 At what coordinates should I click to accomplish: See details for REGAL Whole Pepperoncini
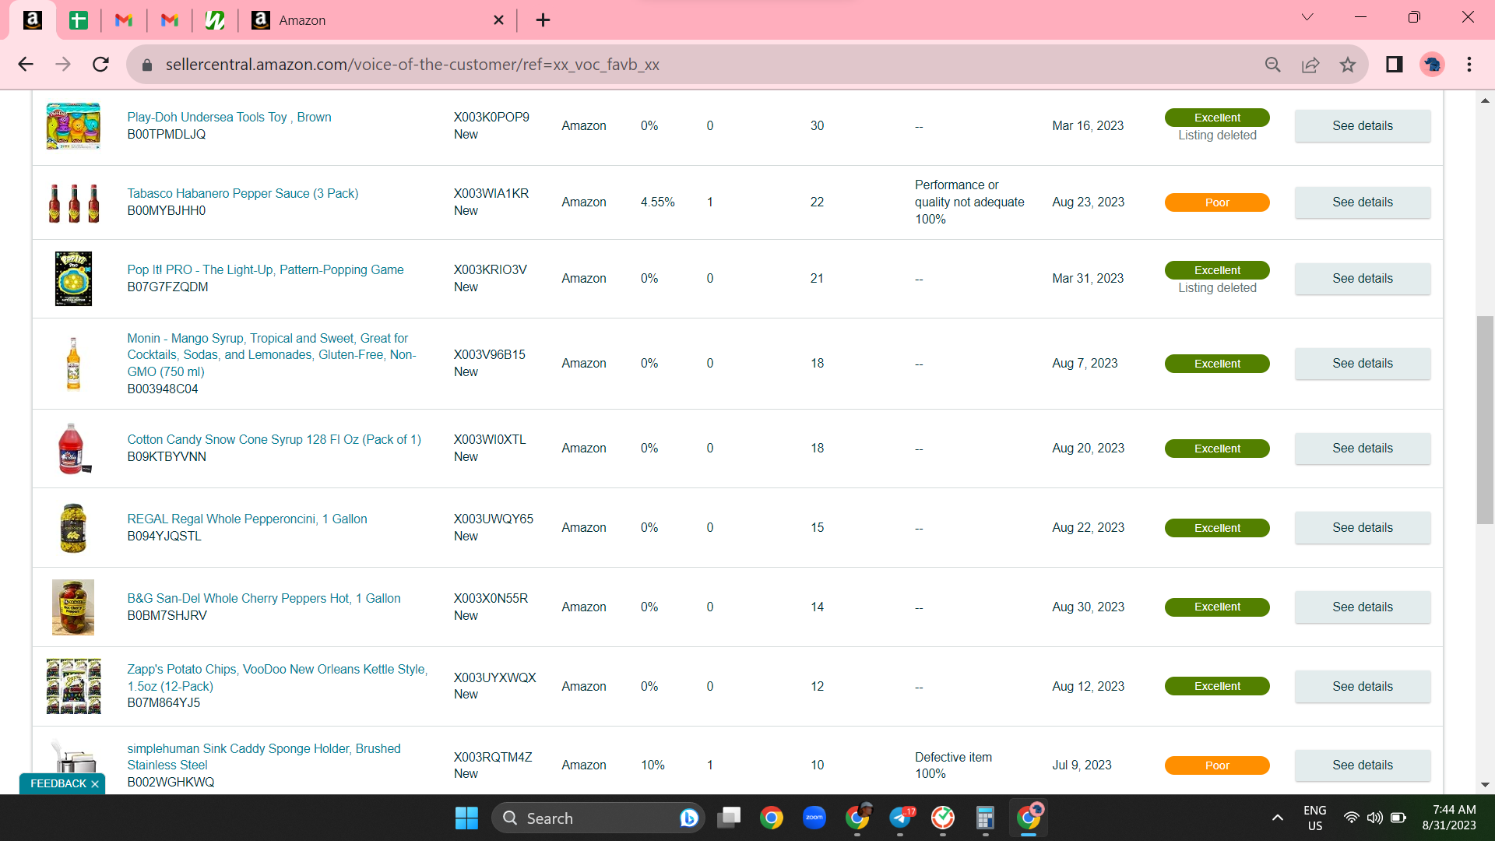[1363, 527]
